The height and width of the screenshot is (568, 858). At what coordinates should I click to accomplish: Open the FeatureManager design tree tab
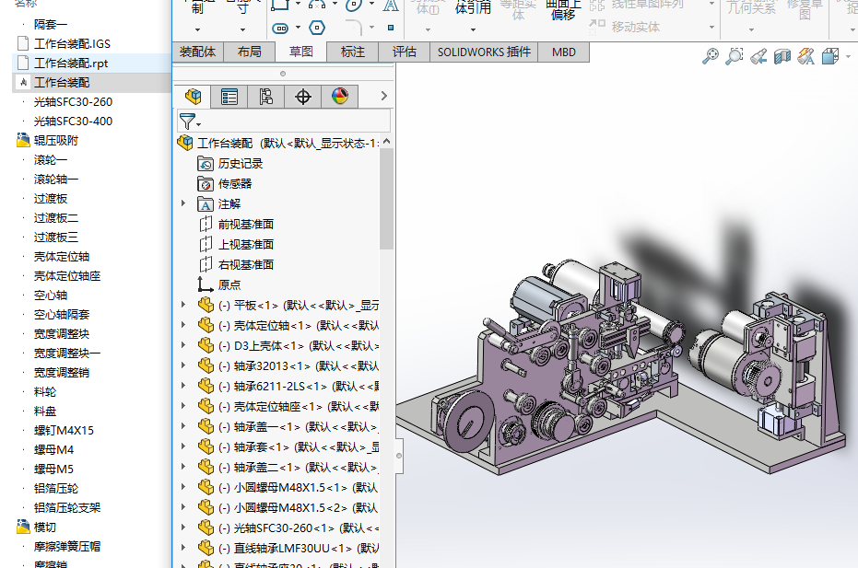tap(193, 96)
